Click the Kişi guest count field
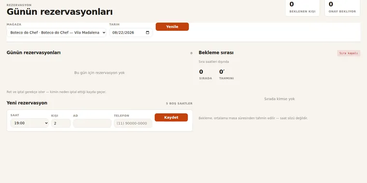Image resolution: width=367 pixels, height=183 pixels. pyautogui.click(x=61, y=123)
